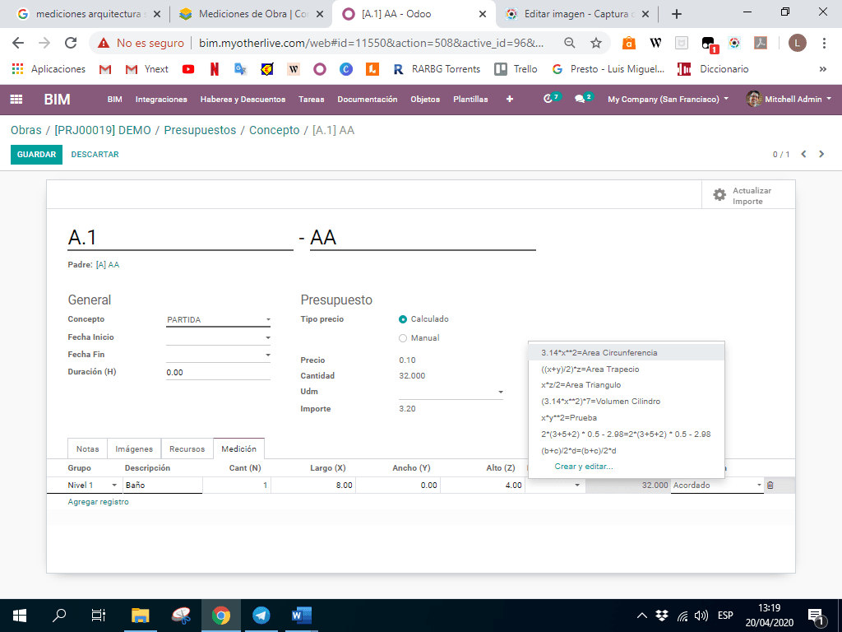Image resolution: width=842 pixels, height=632 pixels.
Task: Bookmark this page with the star icon
Action: point(596,43)
